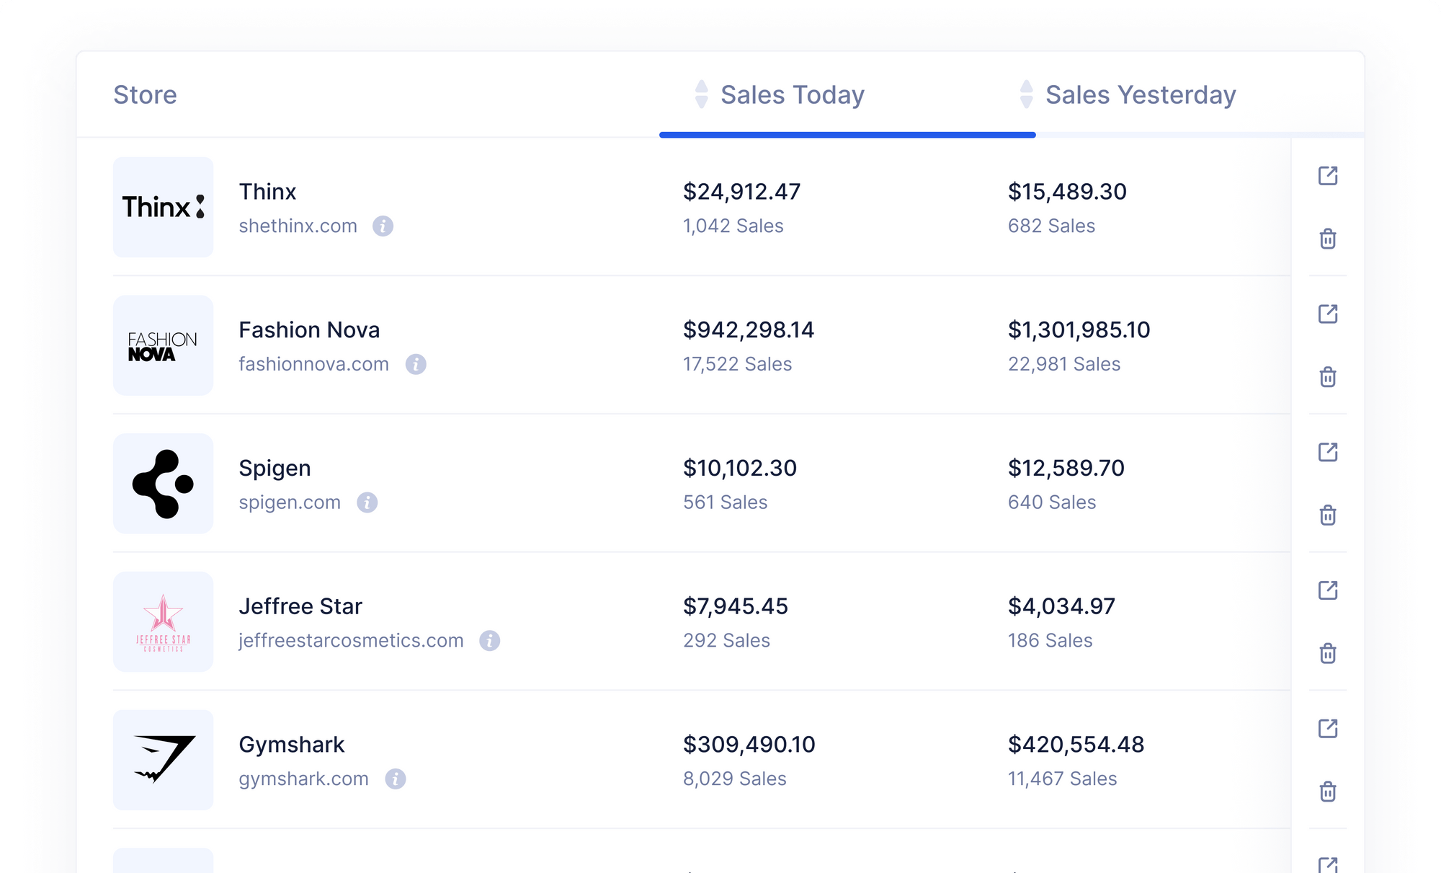Delete the Fashion Nova store entry
Viewport: 1441px width, 873px height.
[x=1329, y=377]
